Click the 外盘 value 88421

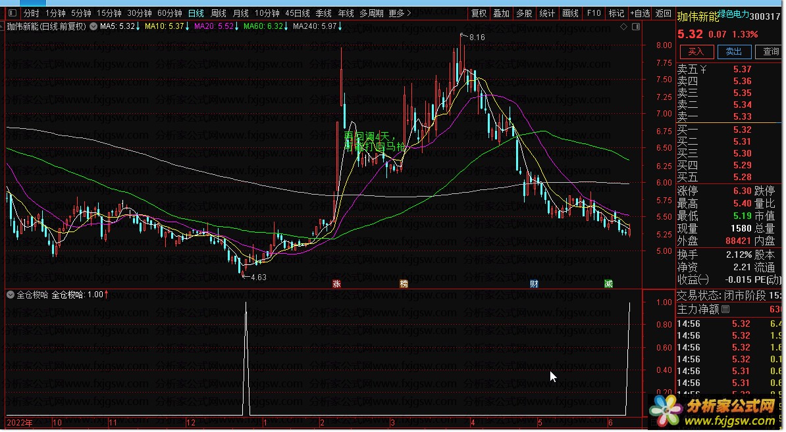click(739, 241)
